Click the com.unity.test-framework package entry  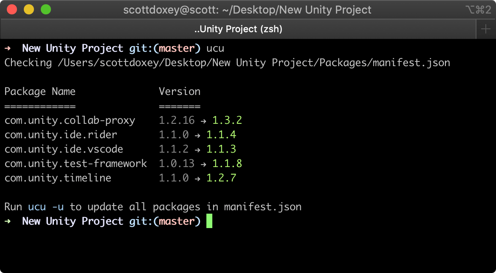pos(76,163)
